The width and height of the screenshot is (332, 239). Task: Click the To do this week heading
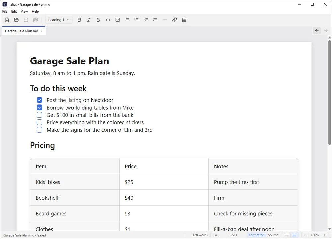(x=58, y=88)
